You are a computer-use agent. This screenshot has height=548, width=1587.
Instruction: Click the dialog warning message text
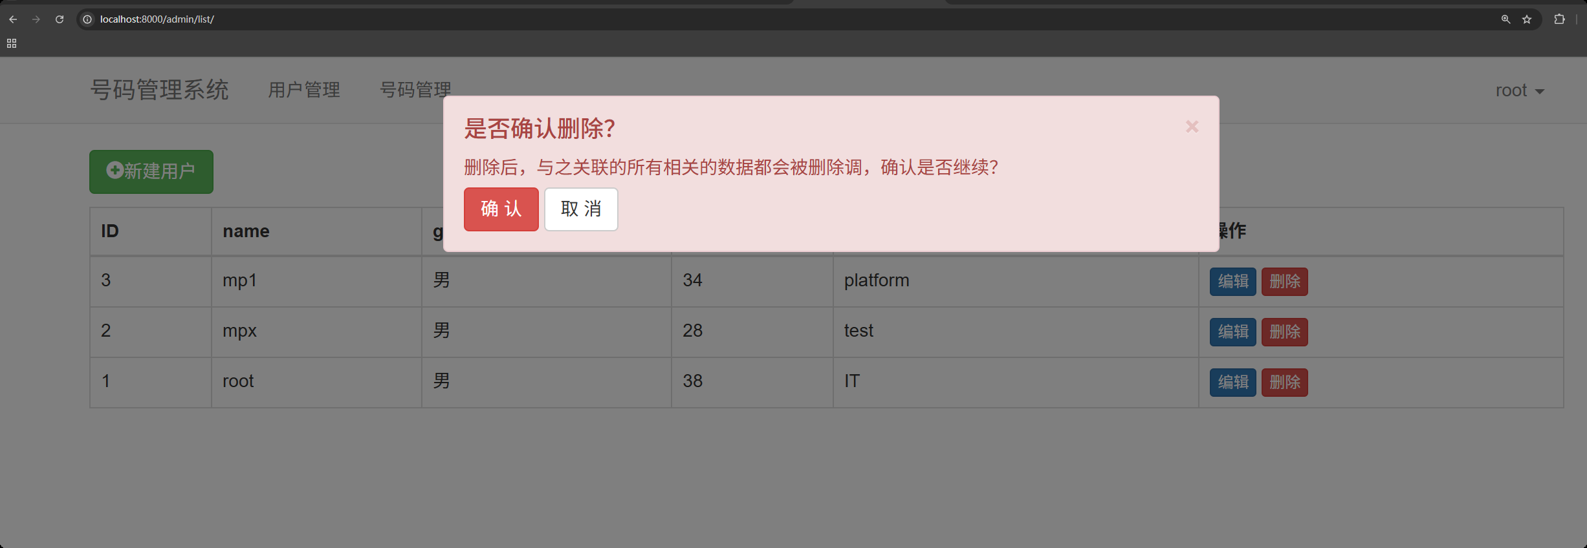[731, 167]
